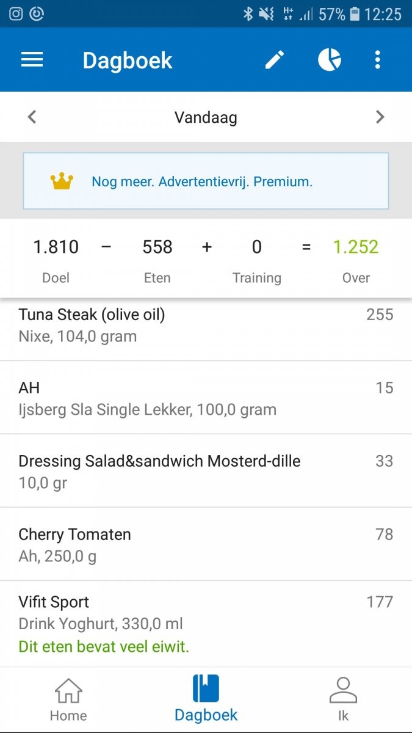Tap the green Over calorie value 1.252
The width and height of the screenshot is (412, 733).
pyautogui.click(x=356, y=247)
